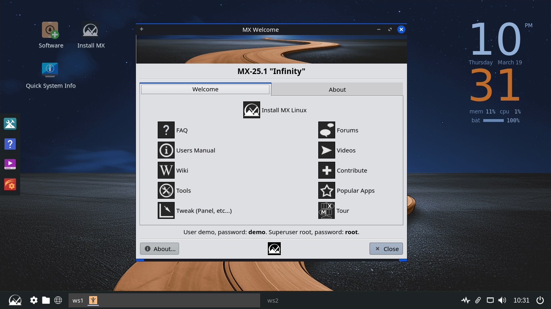
Task: Open the MX Tools wrench icon
Action: 166,190
